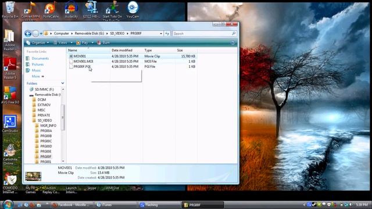Select the MISC folder in the tree
The height and width of the screenshot is (209, 372).
click(x=41, y=110)
